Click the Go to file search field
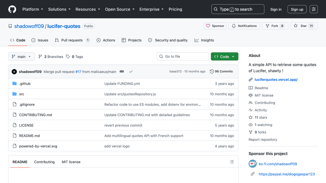Screen dimensions: 326x183 [x=183, y=56]
